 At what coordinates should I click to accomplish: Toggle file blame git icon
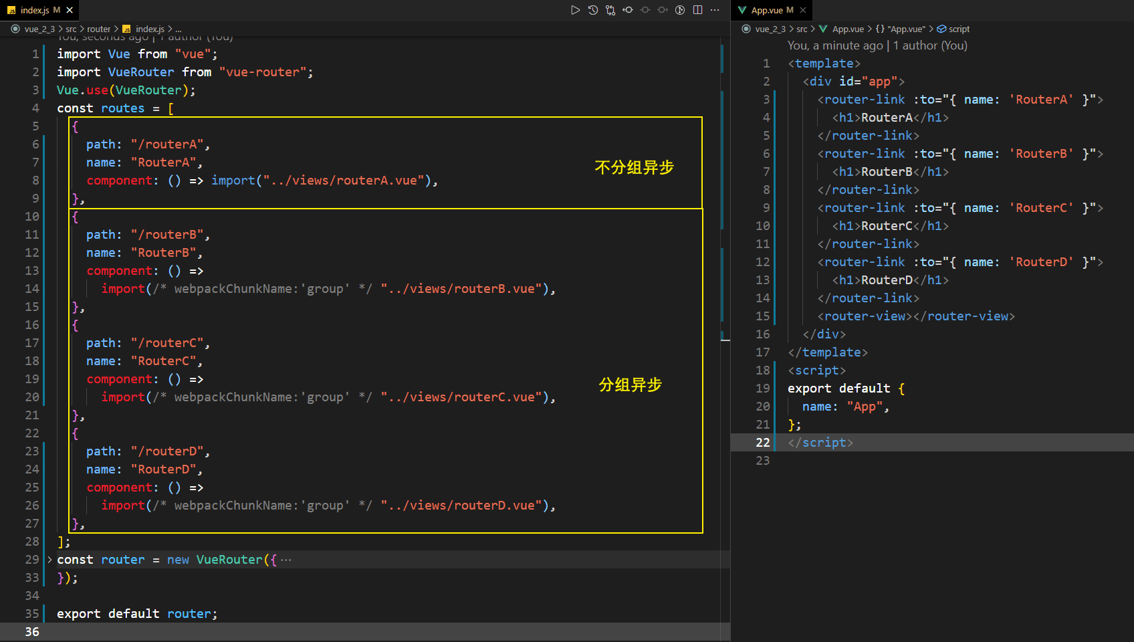[x=680, y=10]
